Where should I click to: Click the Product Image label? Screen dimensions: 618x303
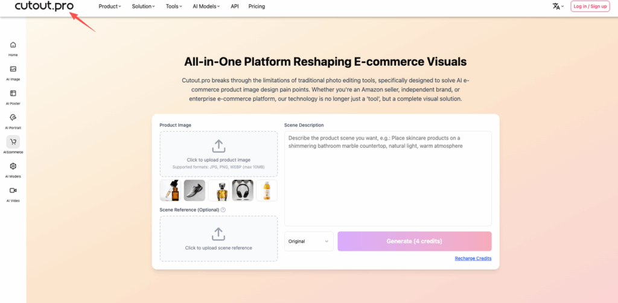click(x=176, y=126)
